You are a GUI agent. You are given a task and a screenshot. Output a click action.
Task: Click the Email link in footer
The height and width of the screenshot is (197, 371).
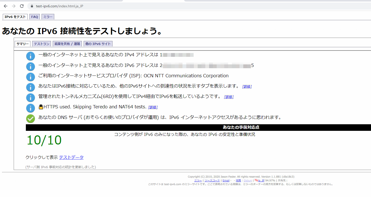(x=226, y=181)
